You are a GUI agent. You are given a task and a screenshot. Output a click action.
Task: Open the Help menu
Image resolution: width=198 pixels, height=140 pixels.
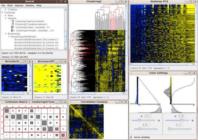(39, 5)
